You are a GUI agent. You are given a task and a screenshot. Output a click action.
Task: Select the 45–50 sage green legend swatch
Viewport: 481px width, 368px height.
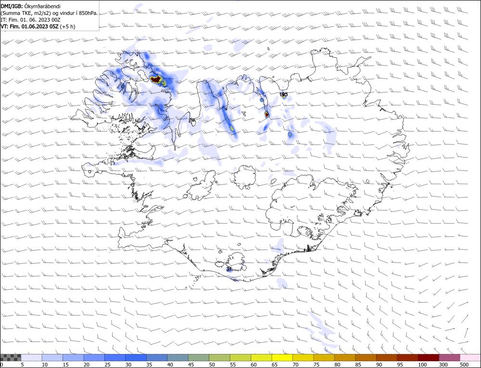pos(199,357)
